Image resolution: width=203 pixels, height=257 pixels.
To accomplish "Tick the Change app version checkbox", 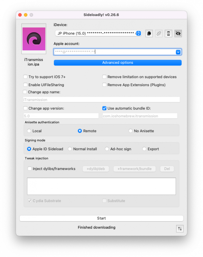I will click(x=25, y=108).
